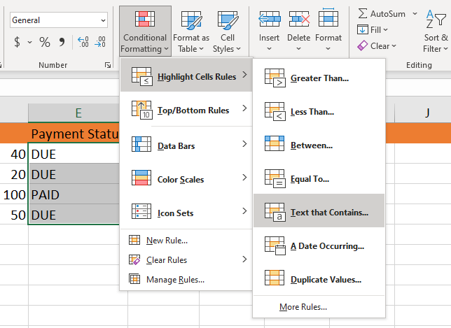Expand the AutoSum dropdown arrow

415,13
